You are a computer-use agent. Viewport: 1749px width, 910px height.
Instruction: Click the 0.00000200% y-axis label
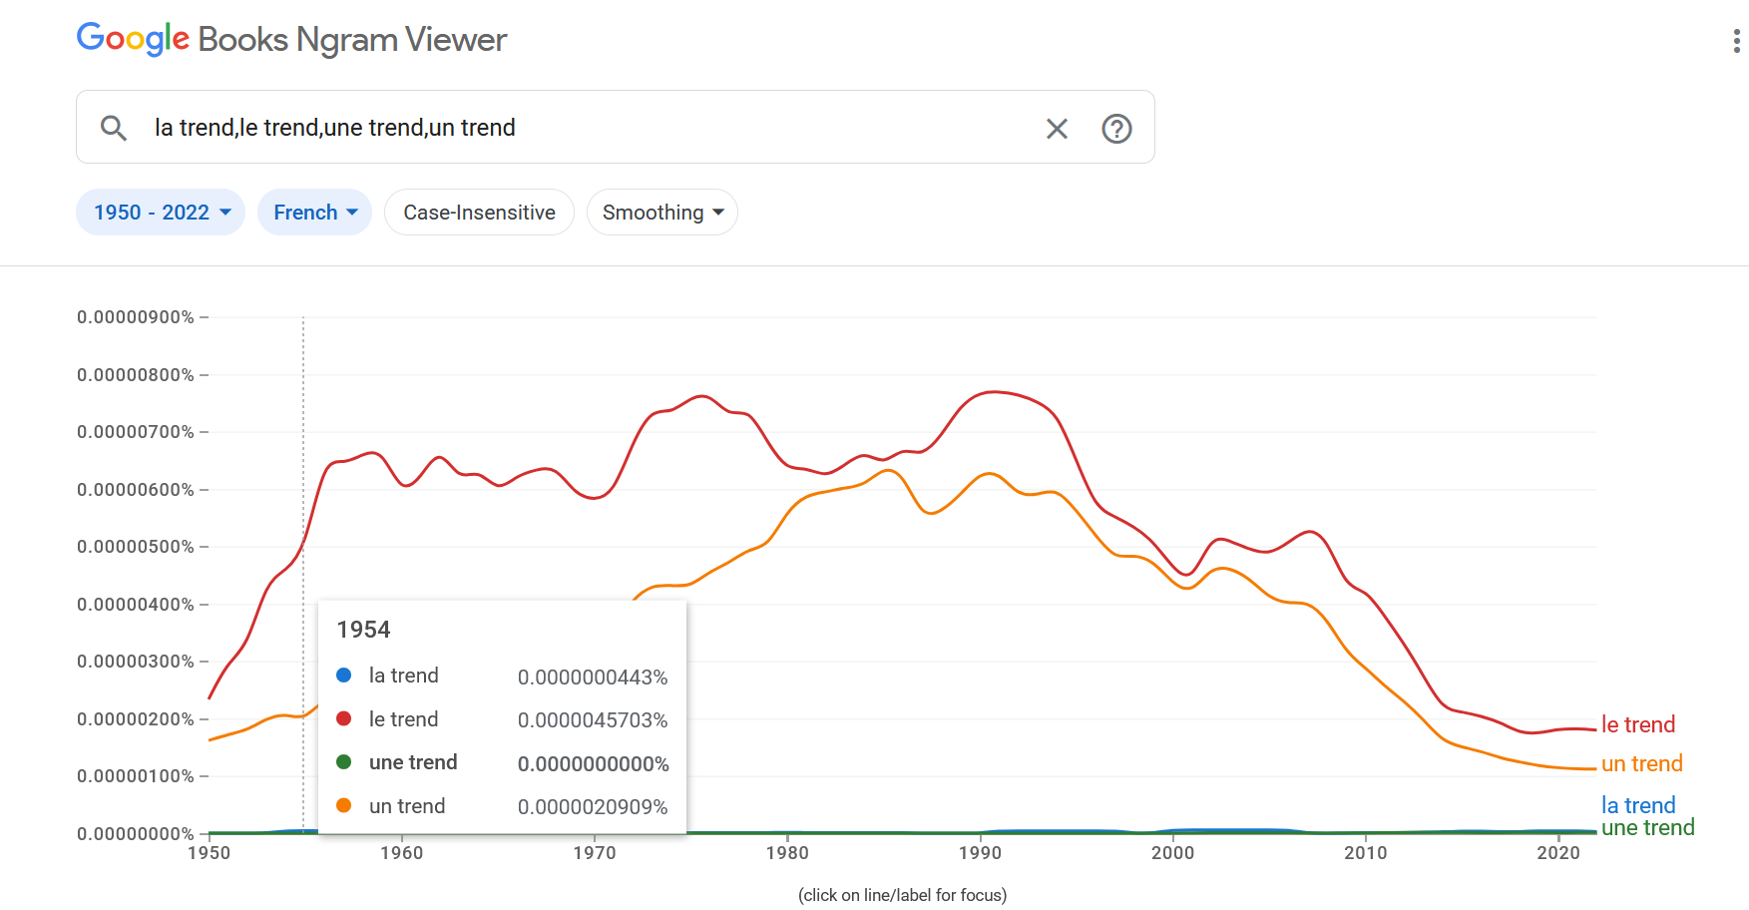[136, 719]
